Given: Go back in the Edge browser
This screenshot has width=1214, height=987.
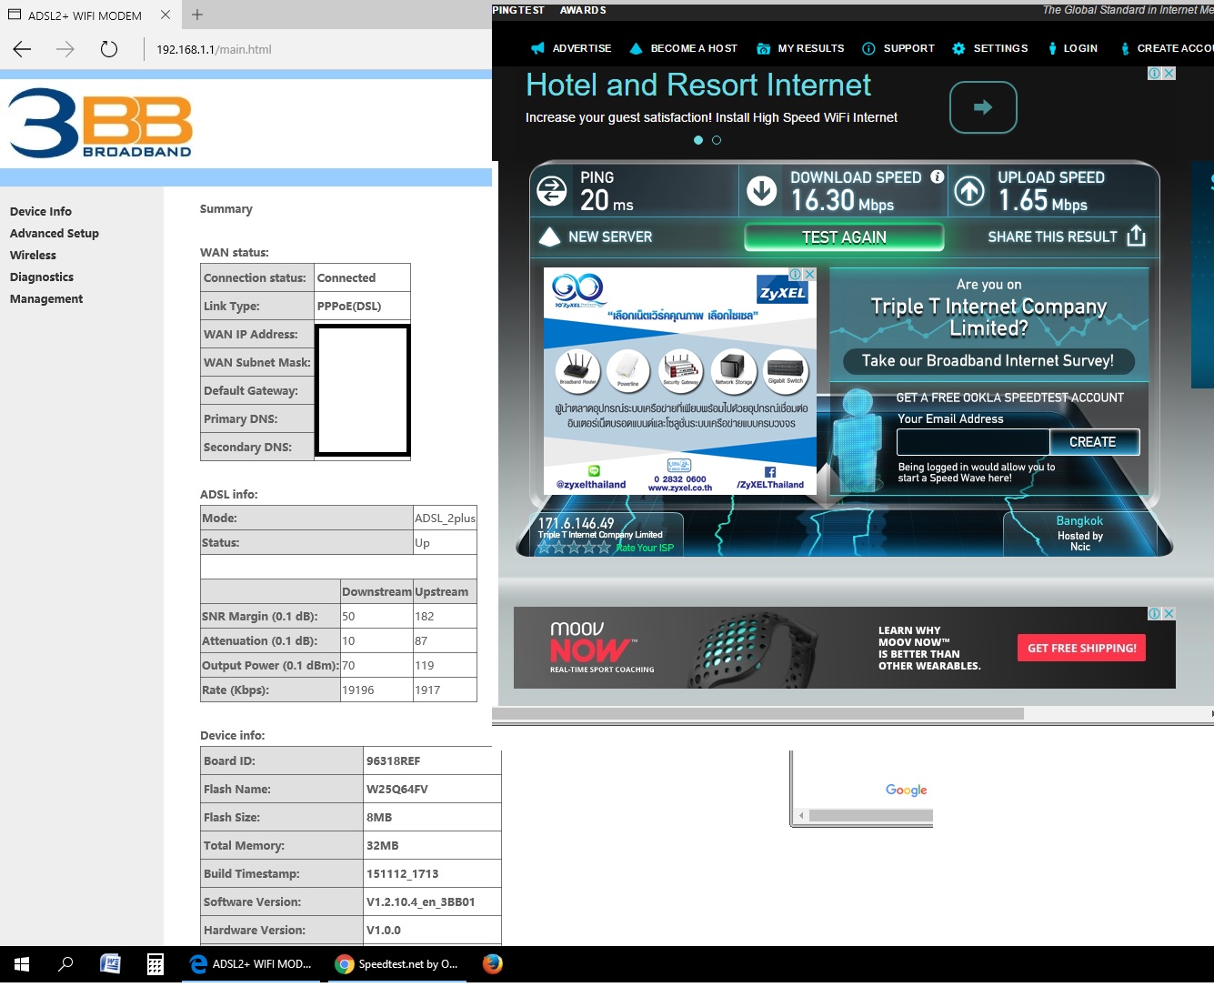Looking at the screenshot, I should [23, 49].
